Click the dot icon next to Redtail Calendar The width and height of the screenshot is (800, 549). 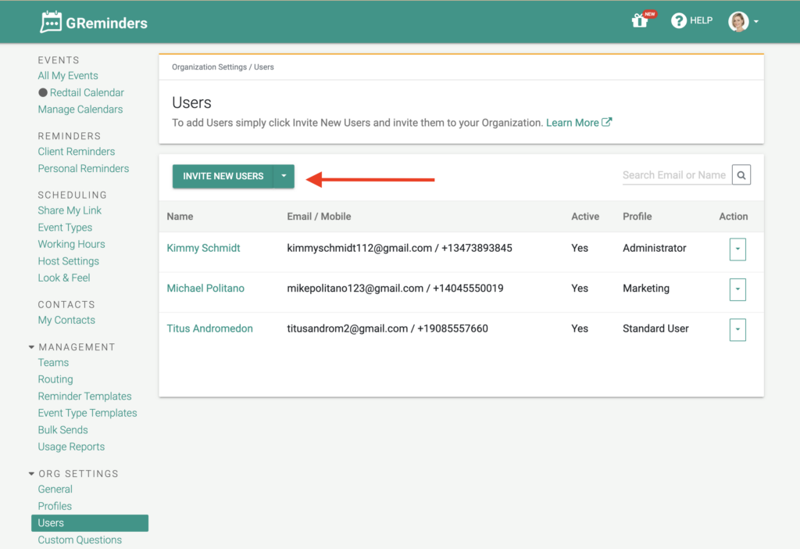click(43, 92)
